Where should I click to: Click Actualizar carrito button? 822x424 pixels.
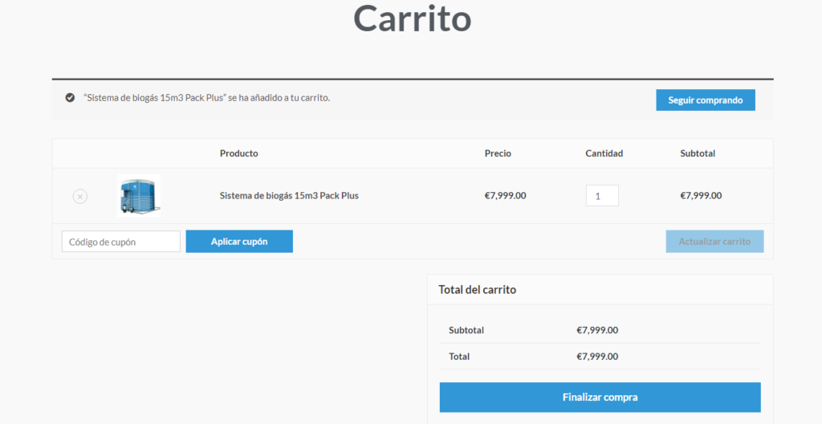coord(714,242)
